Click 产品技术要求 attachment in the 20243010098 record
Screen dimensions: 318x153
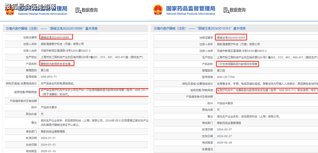49,107
